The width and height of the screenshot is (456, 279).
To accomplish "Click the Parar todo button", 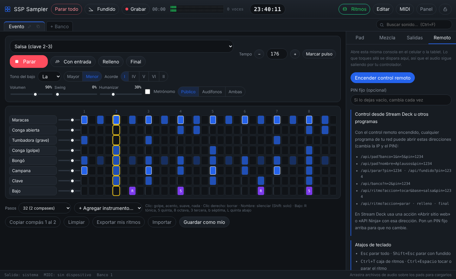I will pos(66,9).
